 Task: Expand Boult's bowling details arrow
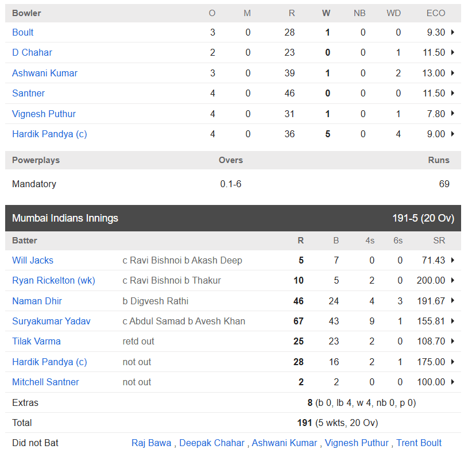(452, 32)
